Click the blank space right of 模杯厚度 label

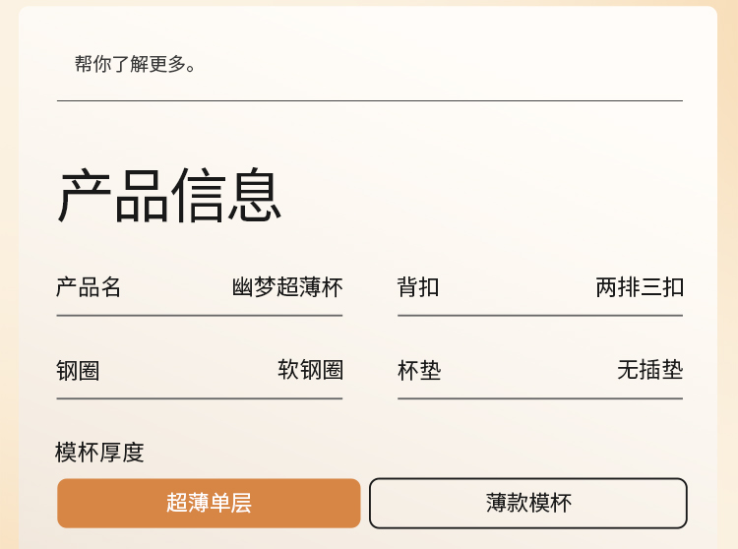(413, 453)
